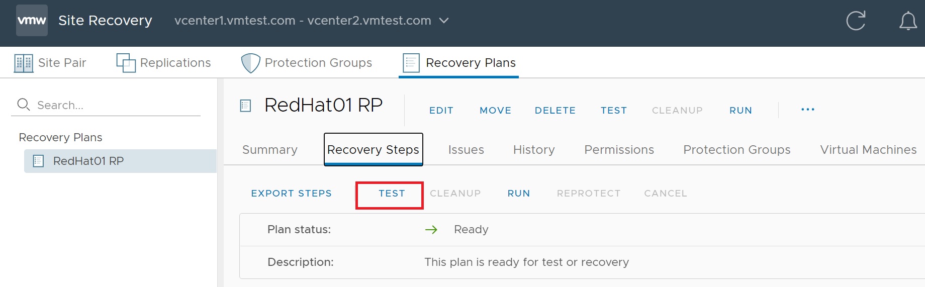Viewport: 925px width, 287px height.
Task: Click the highlighted TEST button
Action: (391, 194)
